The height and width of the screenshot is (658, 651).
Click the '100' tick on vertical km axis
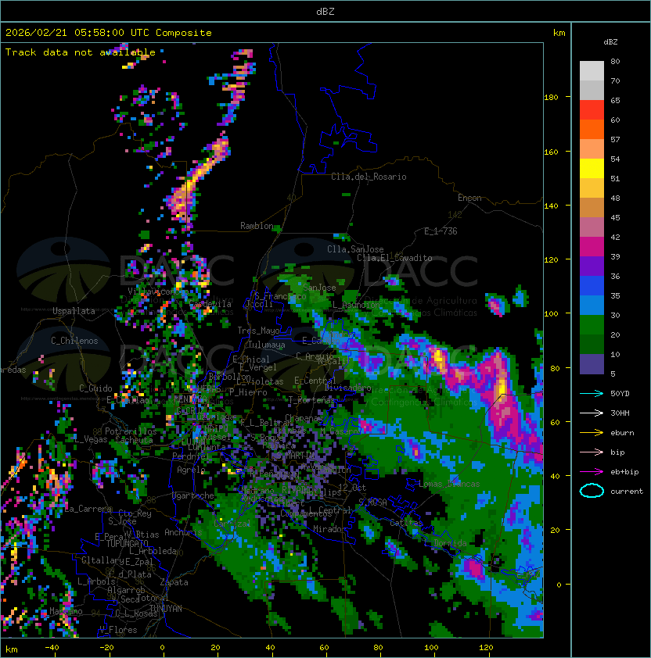click(551, 314)
